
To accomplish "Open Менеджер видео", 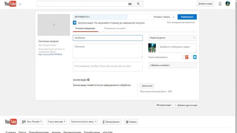I will pyautogui.click(x=164, y=105).
